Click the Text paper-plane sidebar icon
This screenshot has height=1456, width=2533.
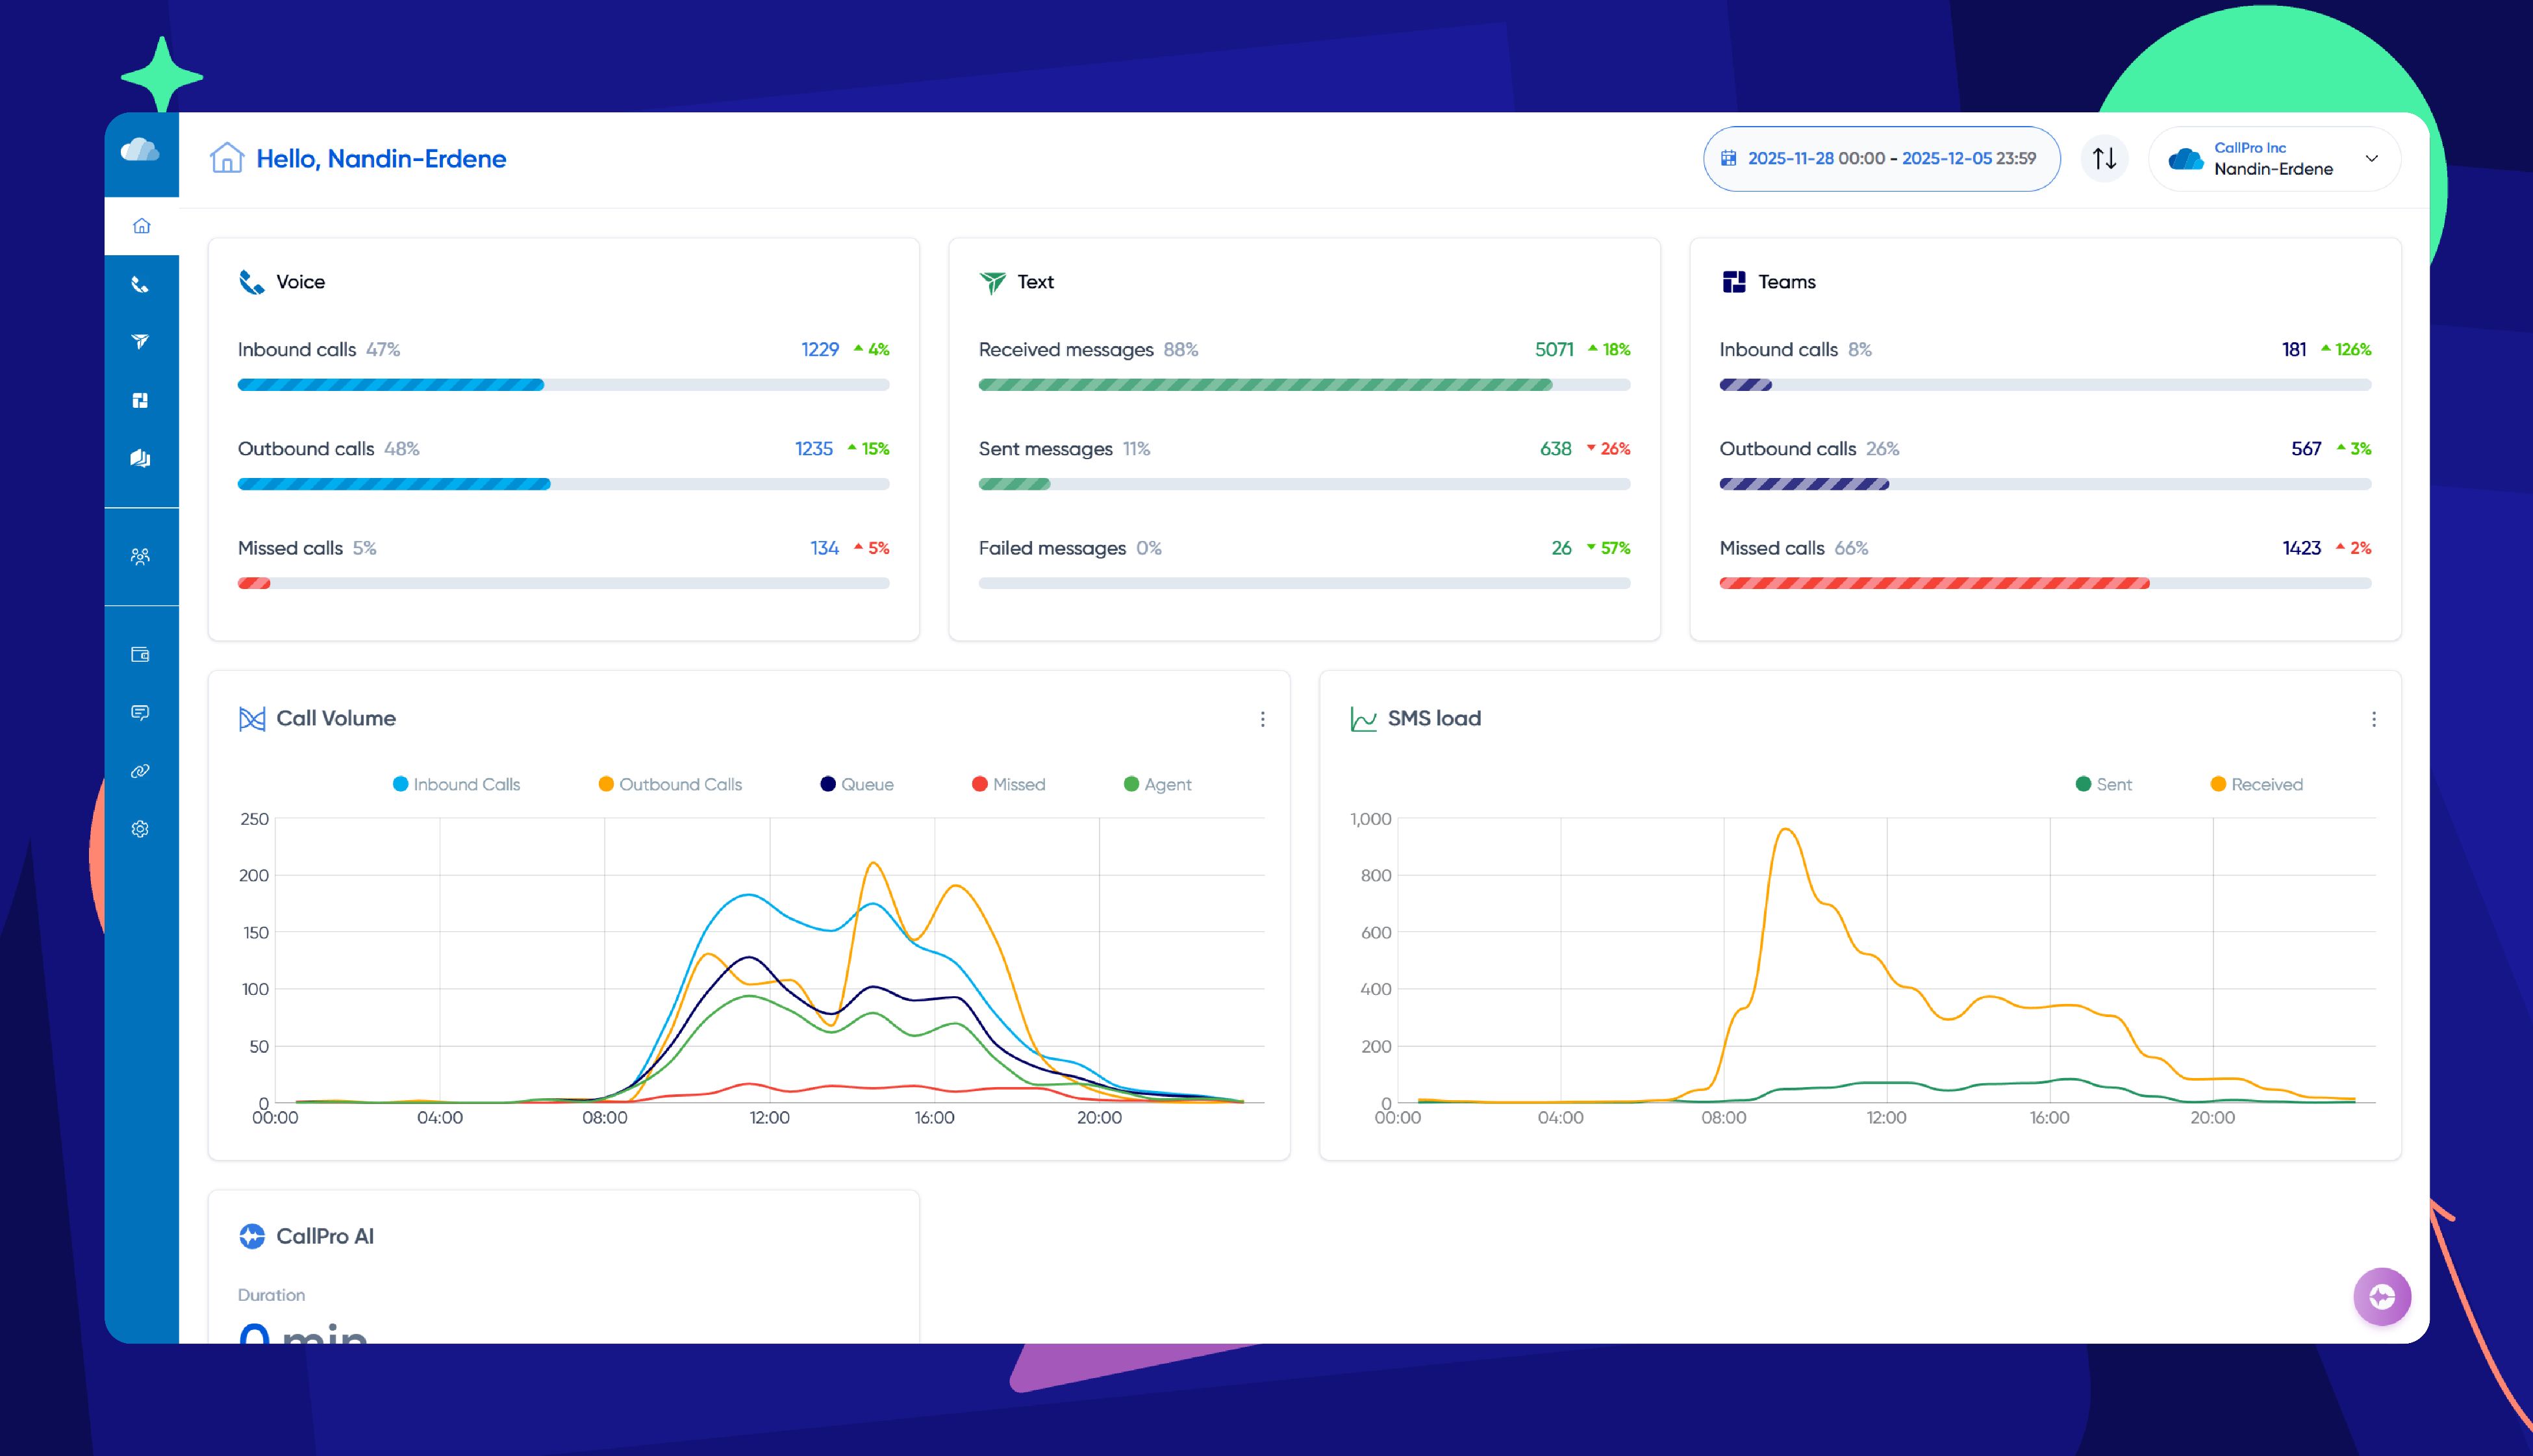click(141, 342)
